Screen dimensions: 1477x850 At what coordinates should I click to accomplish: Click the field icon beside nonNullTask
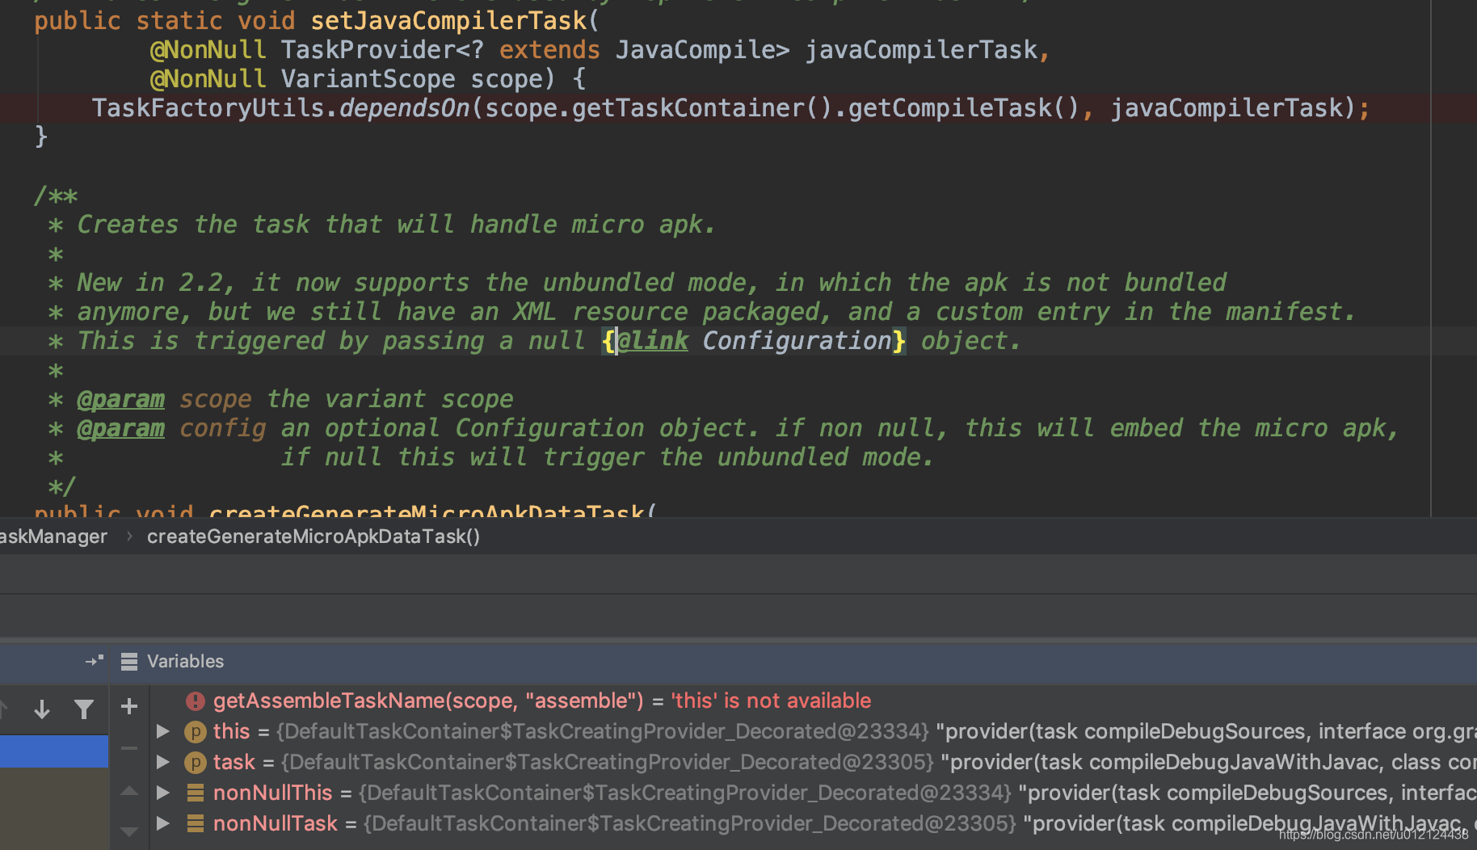click(x=195, y=823)
